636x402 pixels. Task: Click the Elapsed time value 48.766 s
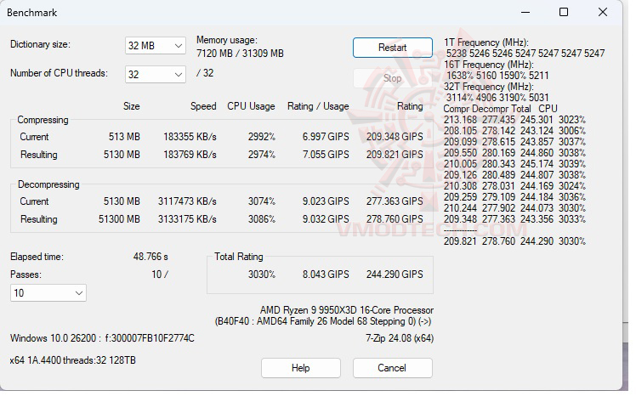coord(150,256)
